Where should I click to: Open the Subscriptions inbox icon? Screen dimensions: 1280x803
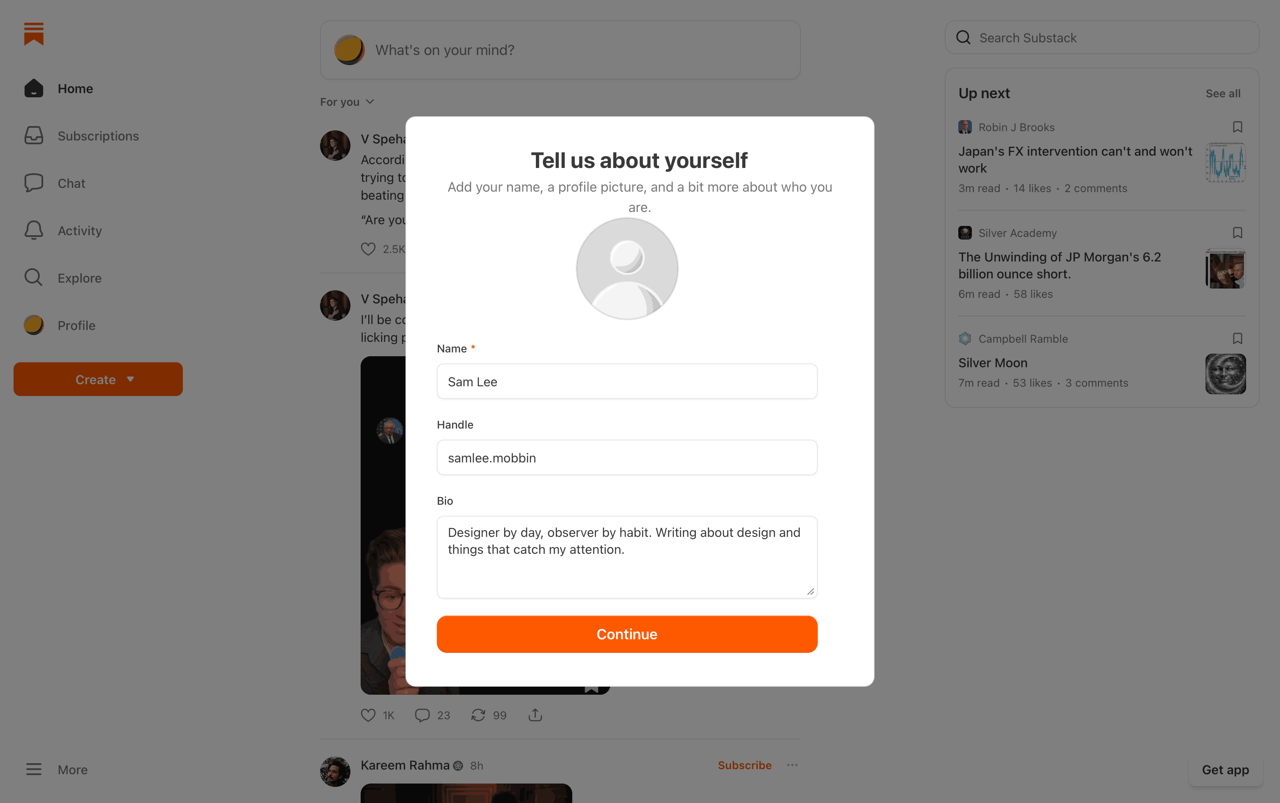point(33,135)
